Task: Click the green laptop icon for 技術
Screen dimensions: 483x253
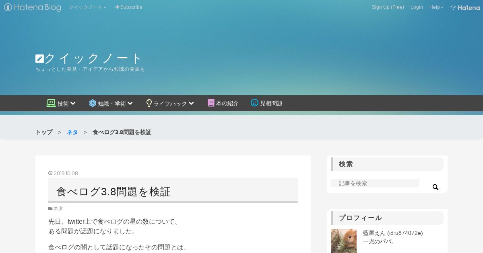Action: coord(51,103)
